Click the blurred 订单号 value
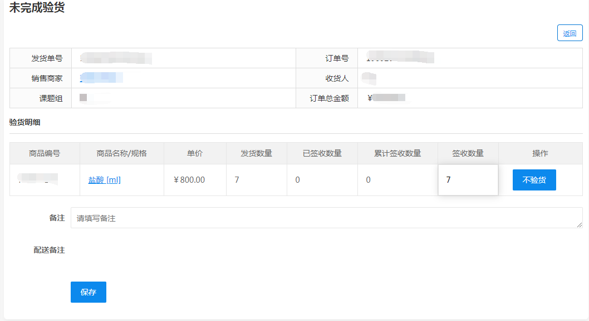This screenshot has width=589, height=321. tap(400, 58)
